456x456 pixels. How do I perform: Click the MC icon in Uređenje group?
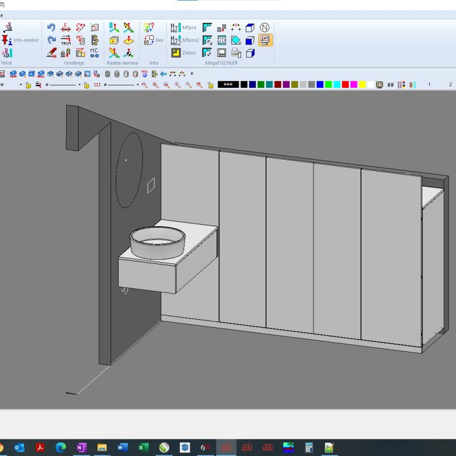[94, 52]
